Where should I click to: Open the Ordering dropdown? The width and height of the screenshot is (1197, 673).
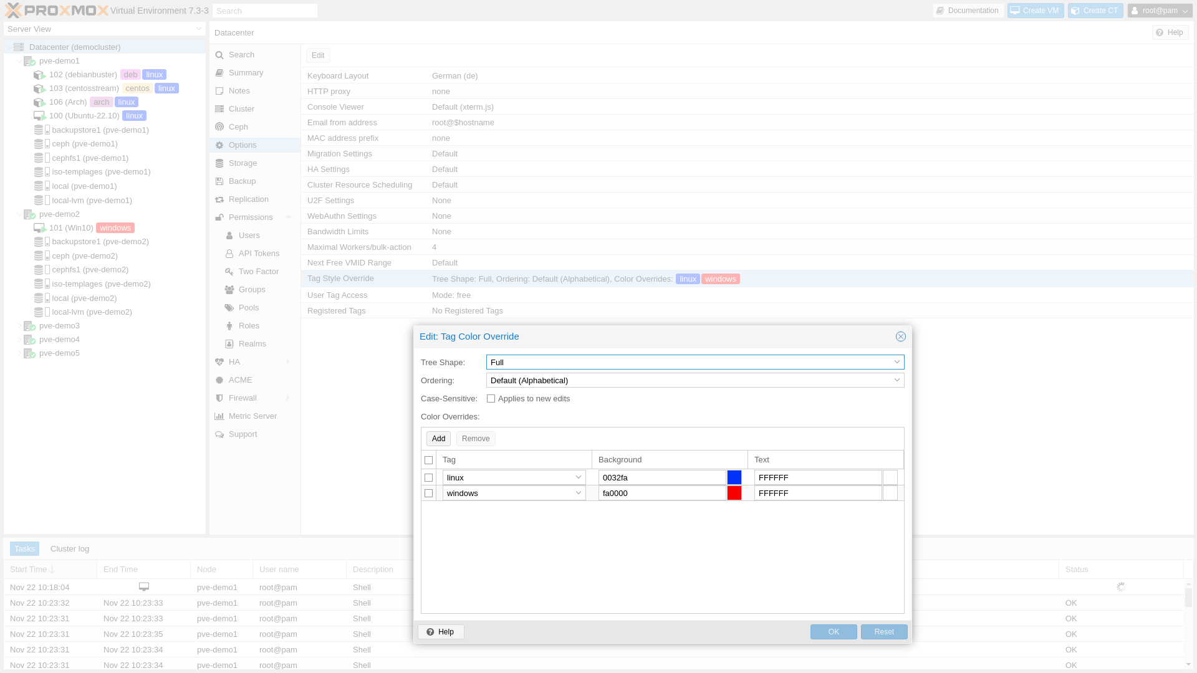897,380
